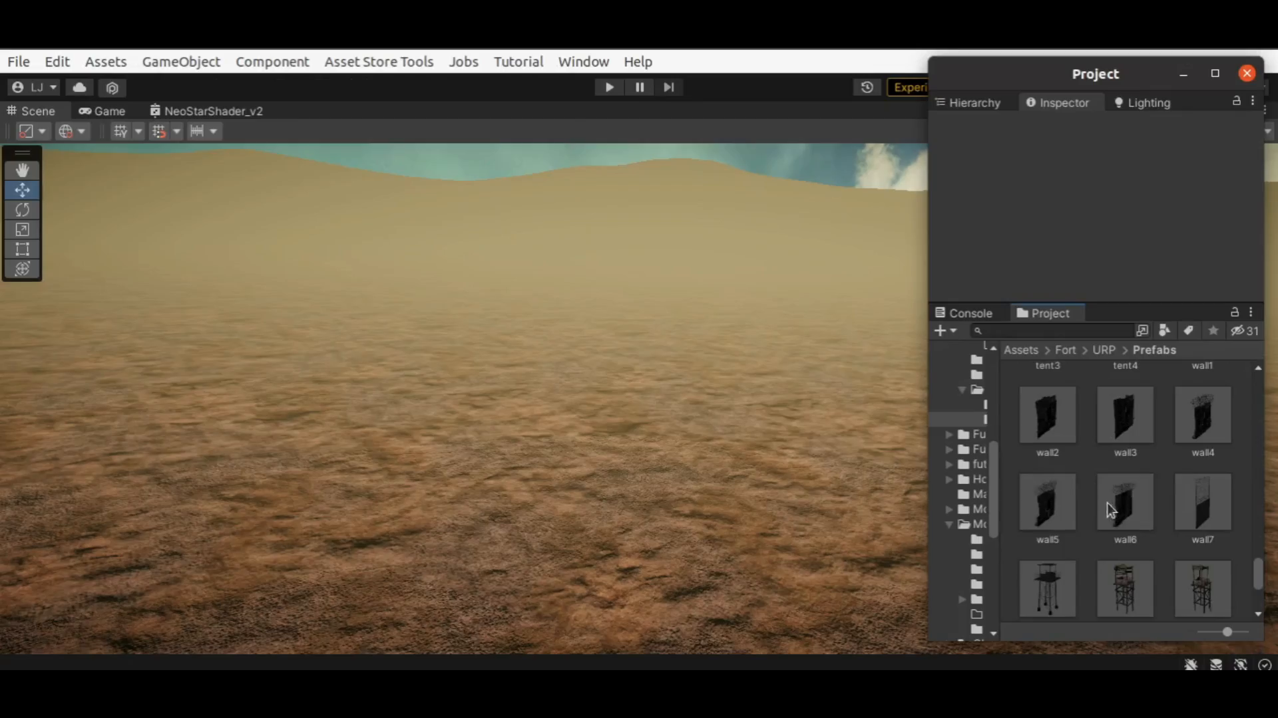Open the Jobs menu
The height and width of the screenshot is (718, 1278).
[463, 61]
